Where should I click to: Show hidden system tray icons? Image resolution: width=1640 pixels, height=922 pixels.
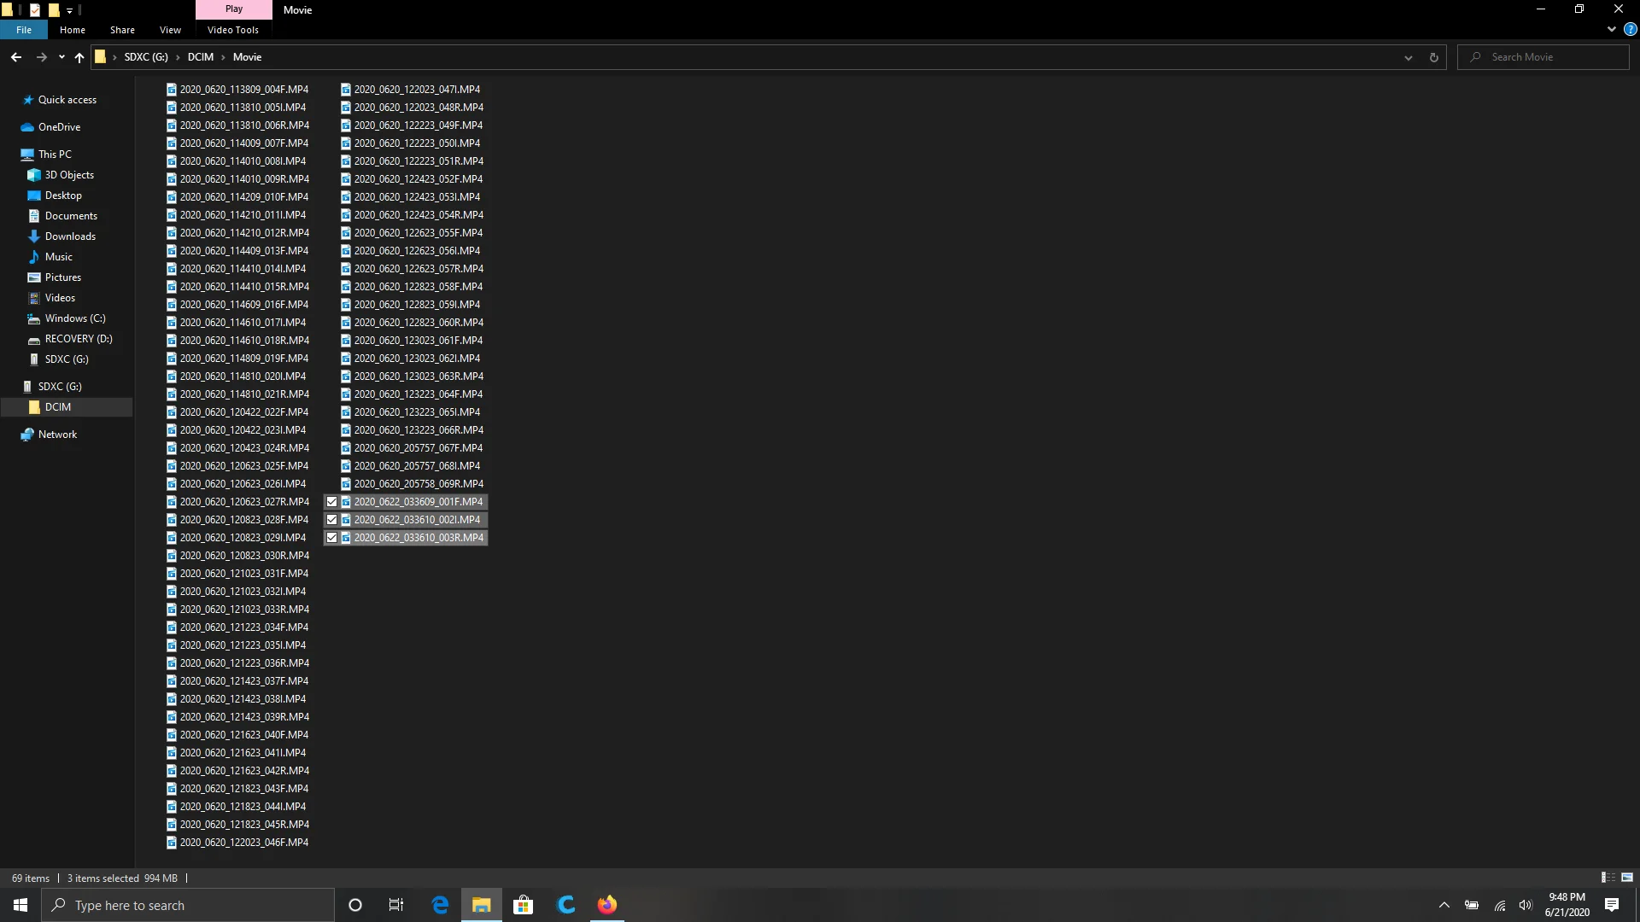click(x=1444, y=905)
